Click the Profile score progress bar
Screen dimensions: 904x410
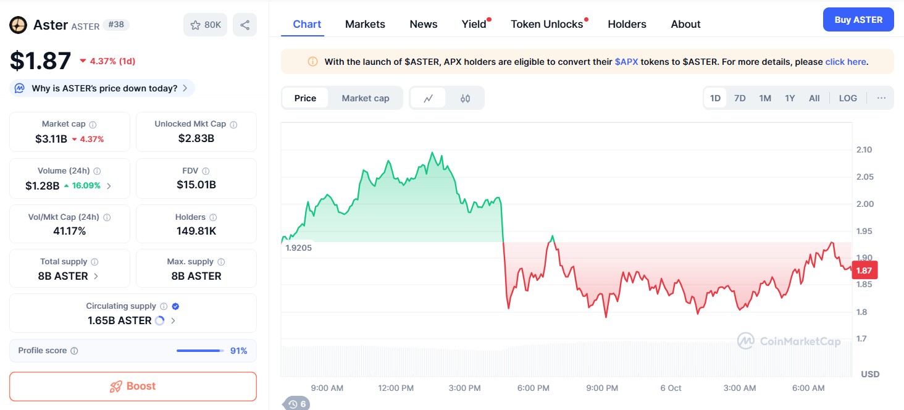[199, 351]
